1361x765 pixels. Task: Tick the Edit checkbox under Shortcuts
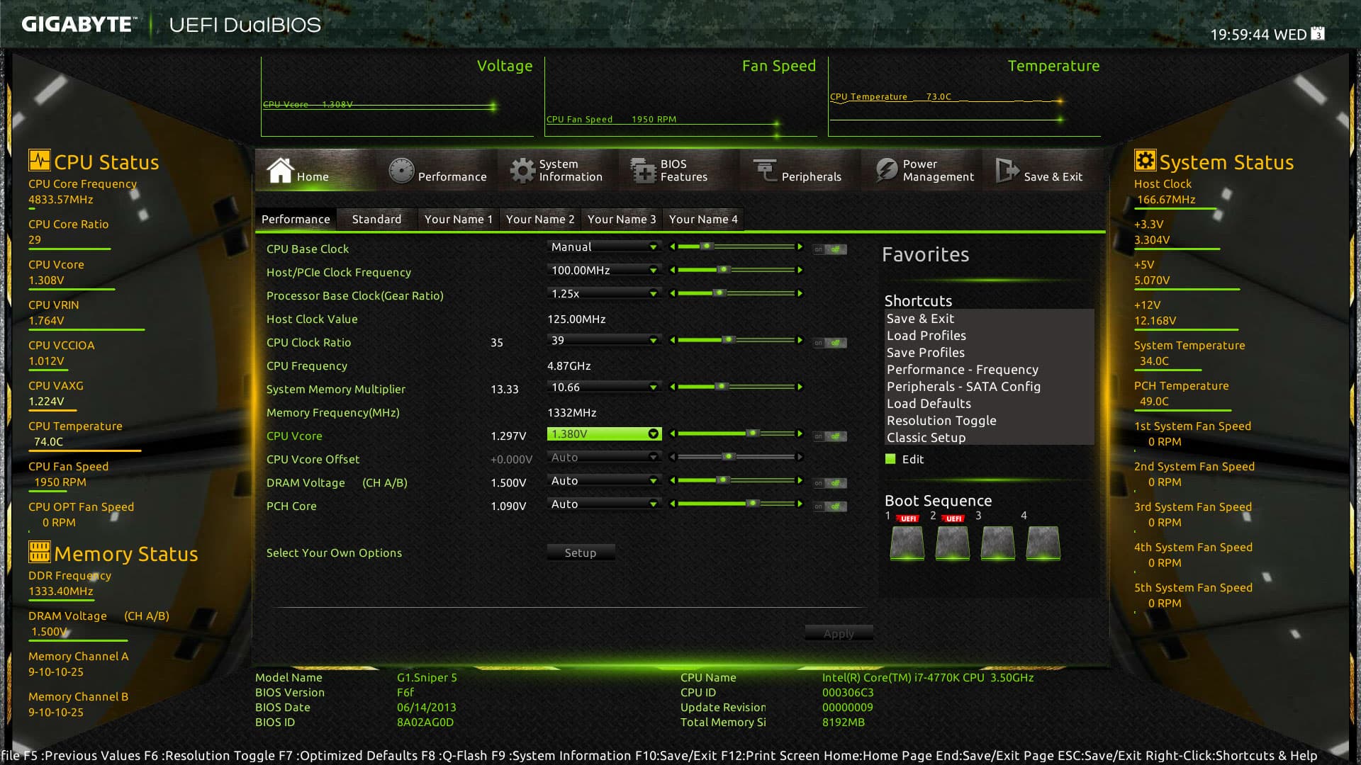890,459
